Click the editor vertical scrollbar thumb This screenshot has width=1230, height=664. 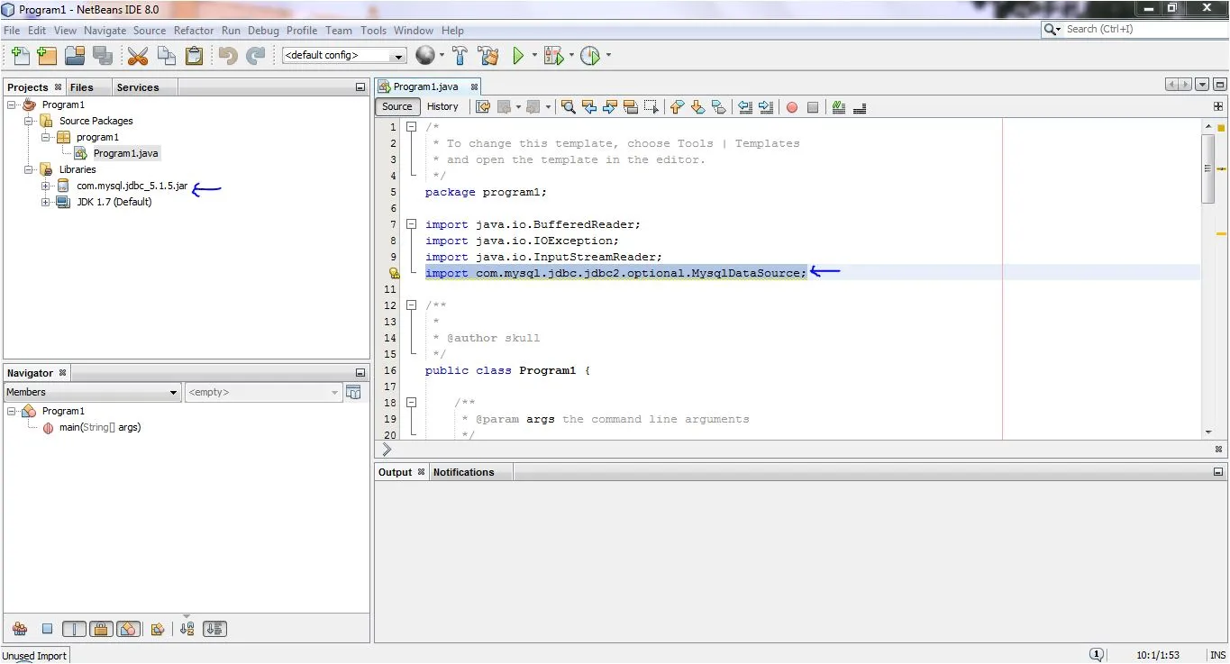[x=1208, y=169]
